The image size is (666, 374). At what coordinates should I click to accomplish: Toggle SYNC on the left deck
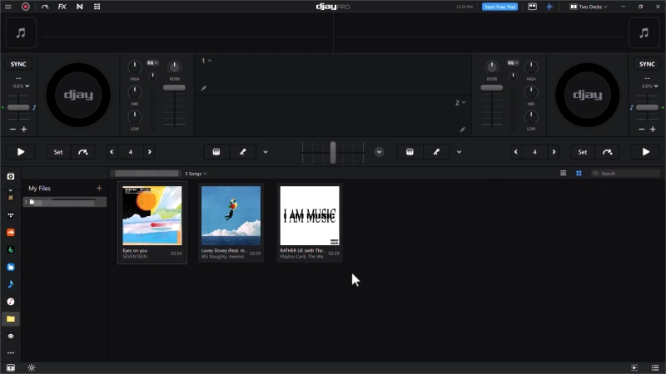pos(18,64)
